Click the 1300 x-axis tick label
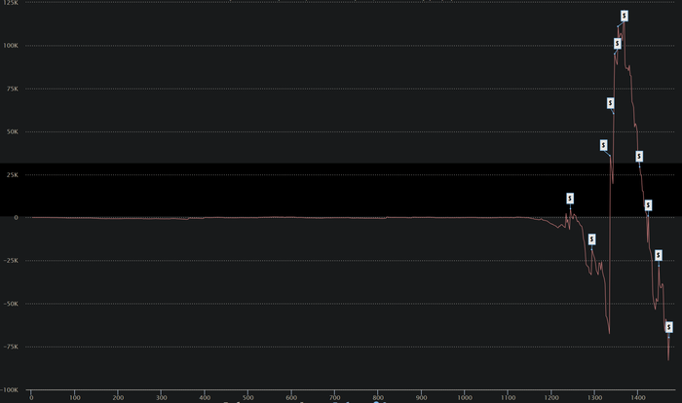The height and width of the screenshot is (403, 682). [x=594, y=397]
